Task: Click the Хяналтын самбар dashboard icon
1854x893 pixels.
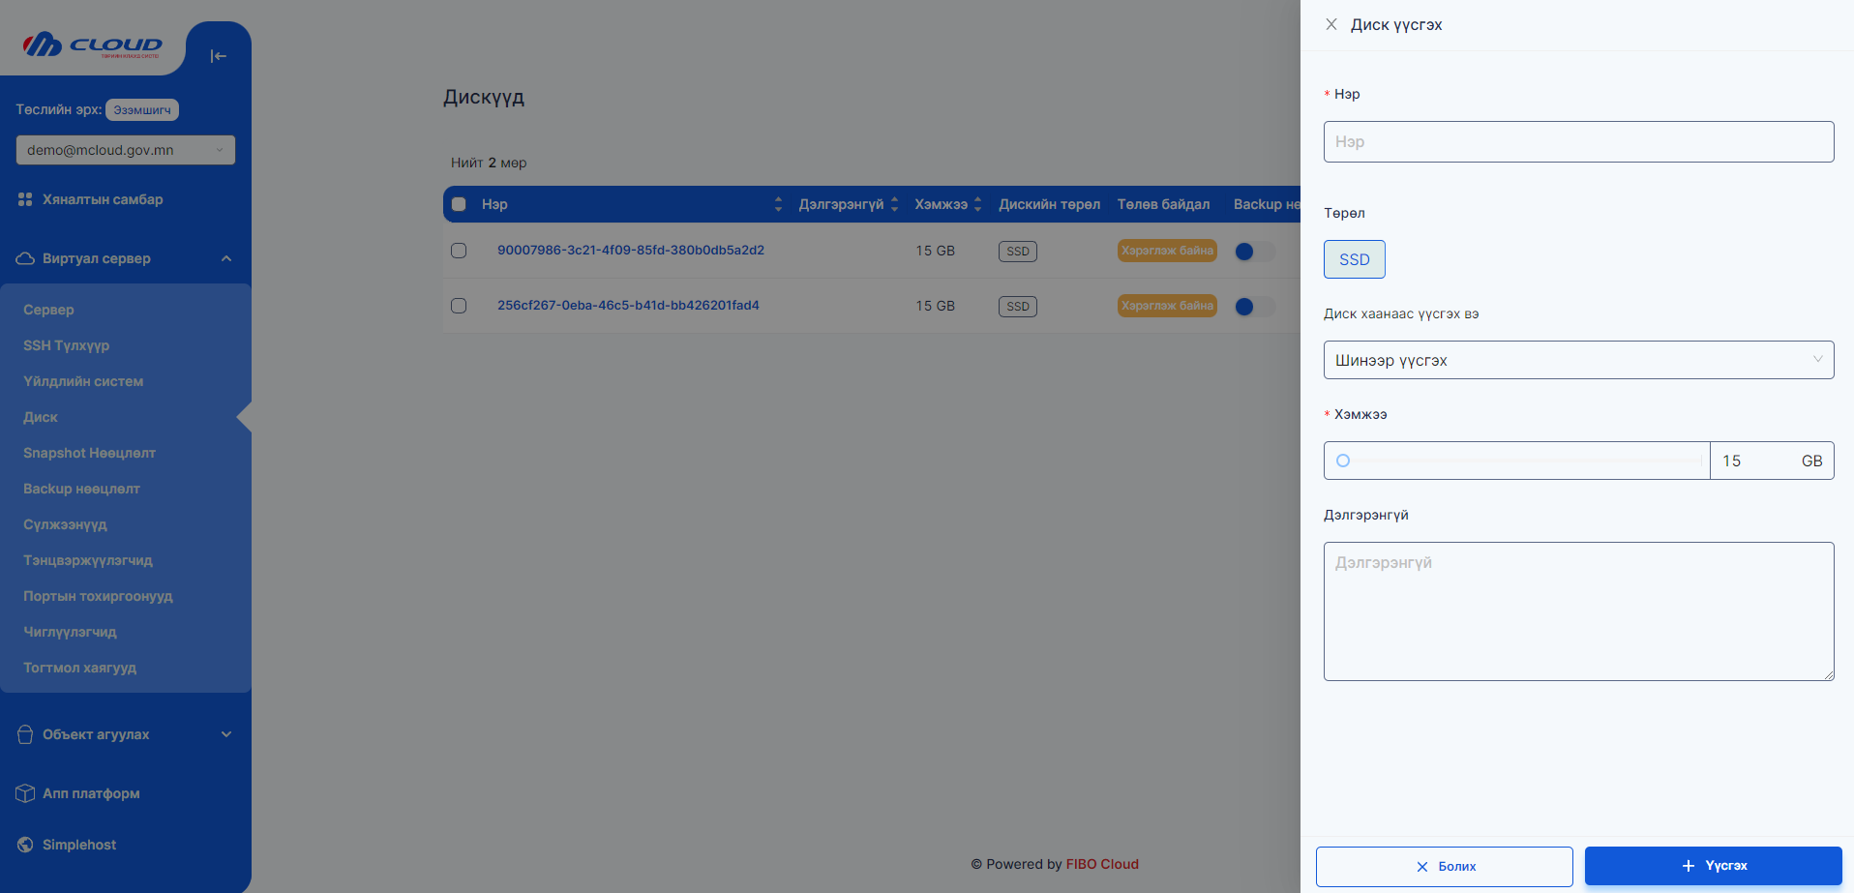Action: [25, 199]
